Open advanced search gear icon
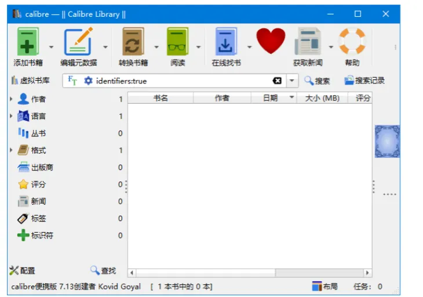Viewport: 423px width, 297px height. click(88, 81)
